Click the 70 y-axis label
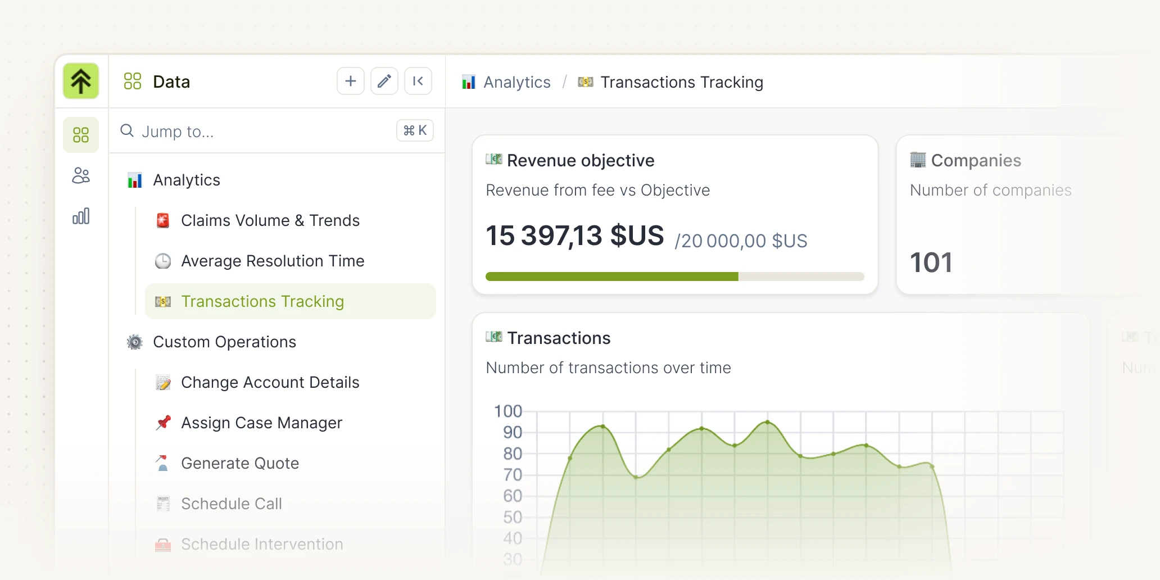Screen dimensions: 1160x580 click(513, 475)
